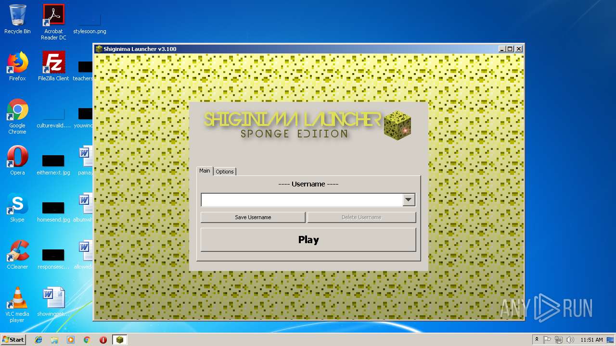Minimize the Shiginima Launcher window

coord(502,49)
